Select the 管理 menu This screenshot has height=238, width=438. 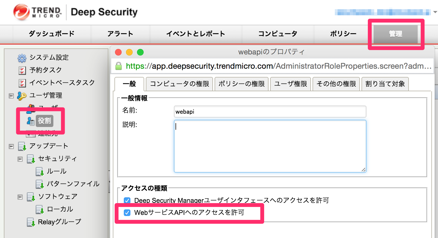[x=396, y=34]
